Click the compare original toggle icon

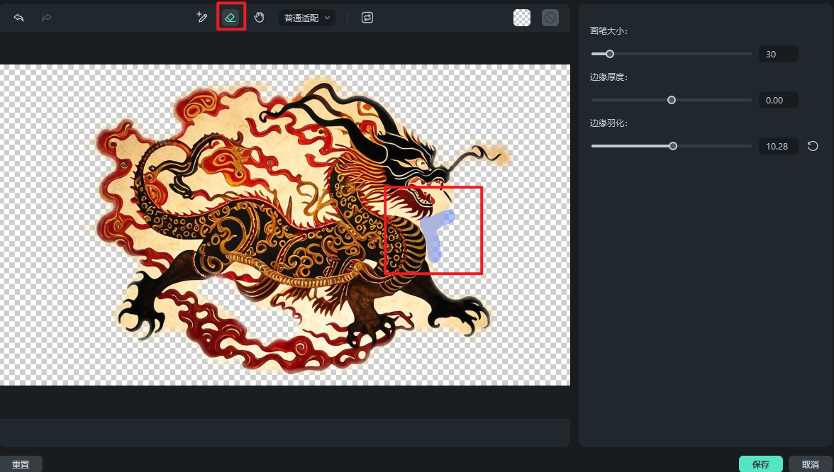(x=367, y=18)
